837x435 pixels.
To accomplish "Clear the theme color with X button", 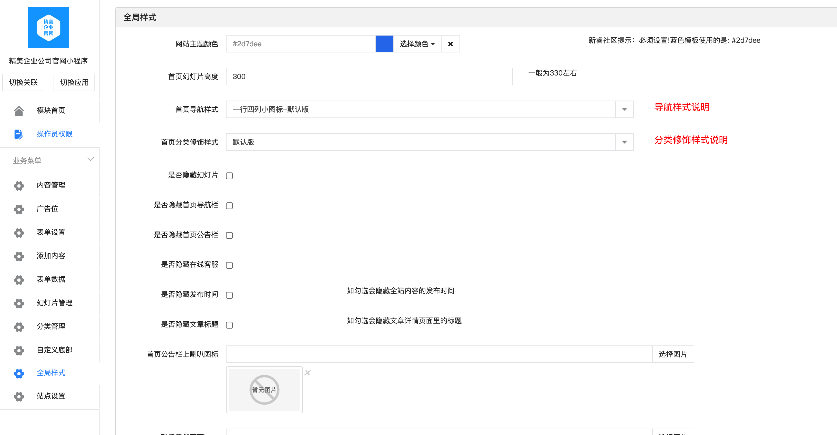I will point(450,44).
